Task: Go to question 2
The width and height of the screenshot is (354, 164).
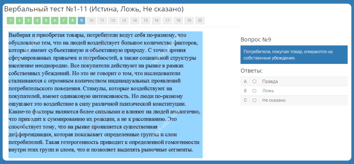Action: [x=19, y=20]
